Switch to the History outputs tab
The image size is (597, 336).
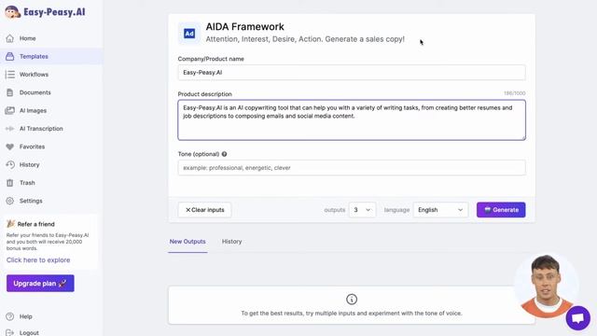tap(231, 242)
